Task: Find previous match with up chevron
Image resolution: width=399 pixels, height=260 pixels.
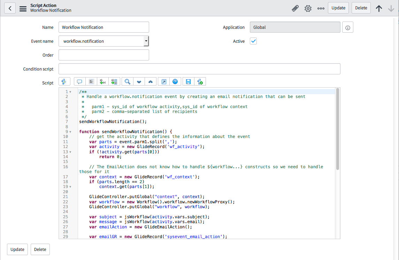Action: click(151, 81)
